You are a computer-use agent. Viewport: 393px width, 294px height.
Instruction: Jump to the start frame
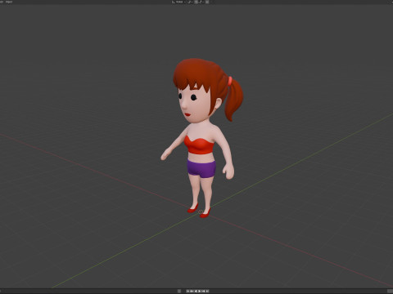coord(187,291)
